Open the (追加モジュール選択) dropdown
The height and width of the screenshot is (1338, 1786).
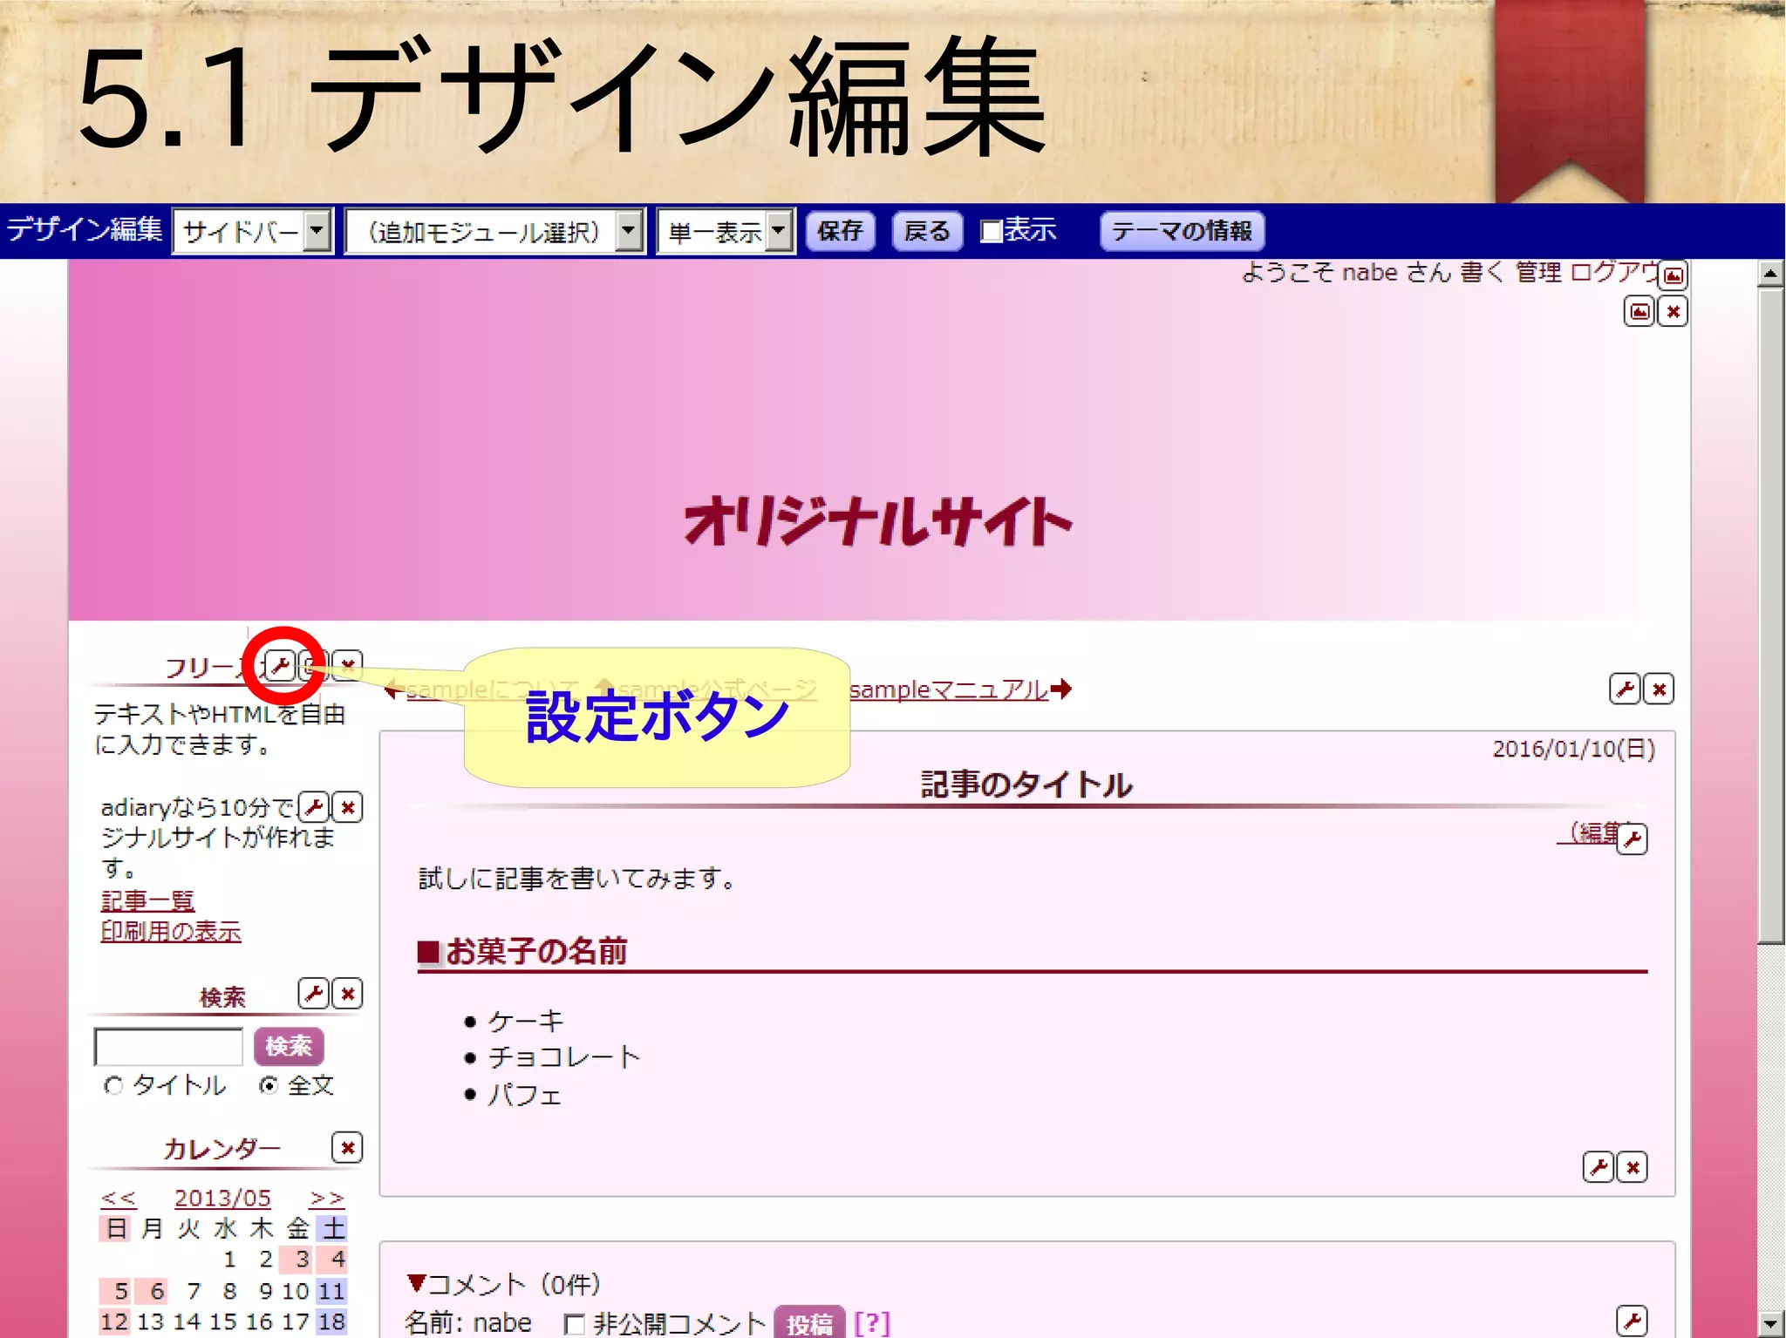click(494, 232)
